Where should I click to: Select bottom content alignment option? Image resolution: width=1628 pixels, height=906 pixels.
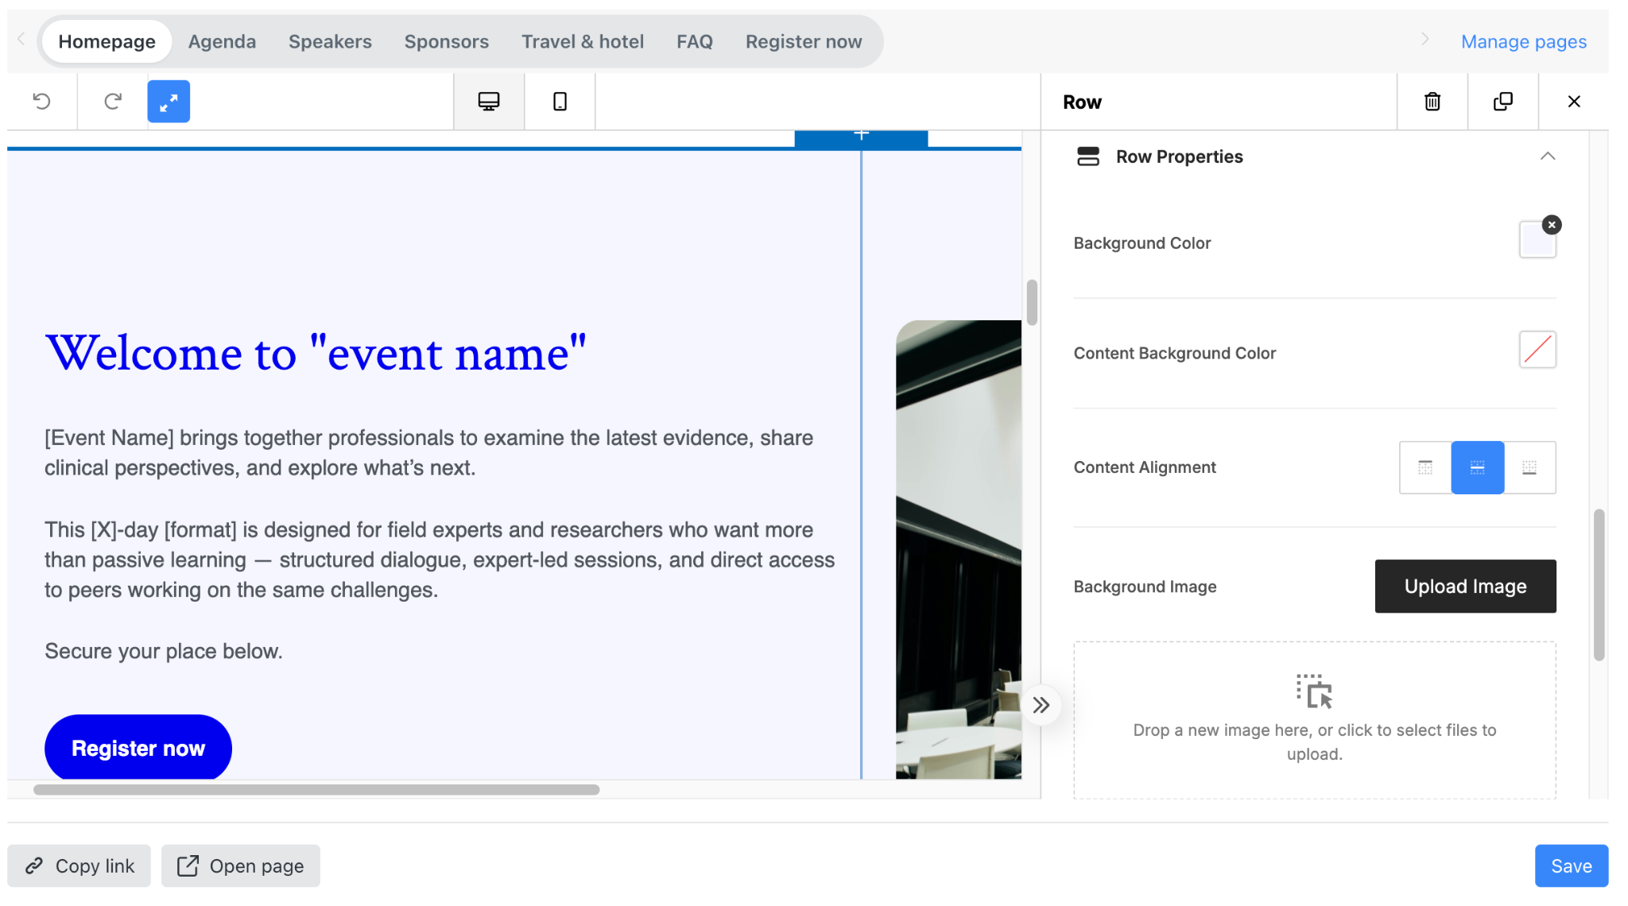point(1529,467)
